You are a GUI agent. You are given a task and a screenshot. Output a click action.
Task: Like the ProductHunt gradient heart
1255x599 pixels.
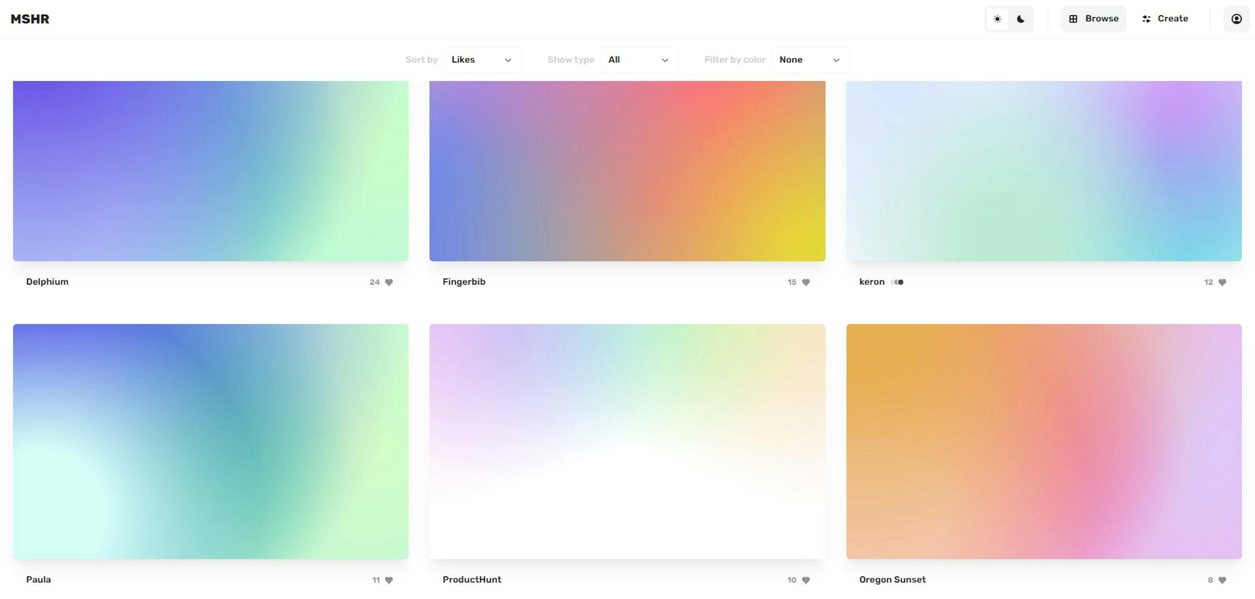[x=806, y=580]
